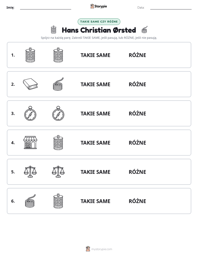Image resolution: width=198 pixels, height=257 pixels.
Task: Choose RÓŻNE for pair 2
Action: (137, 84)
